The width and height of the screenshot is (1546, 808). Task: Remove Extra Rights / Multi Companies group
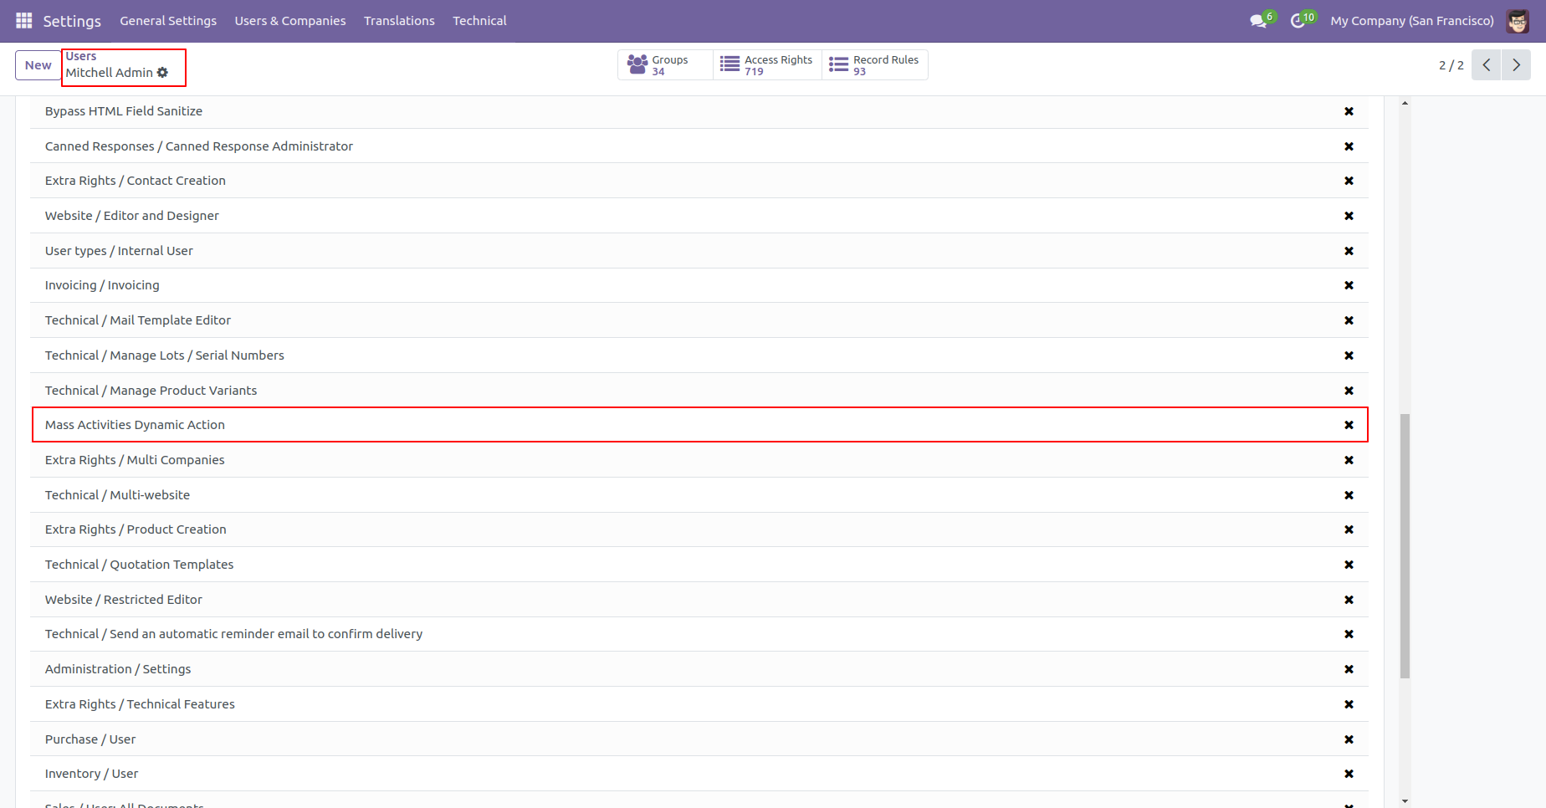(1349, 460)
